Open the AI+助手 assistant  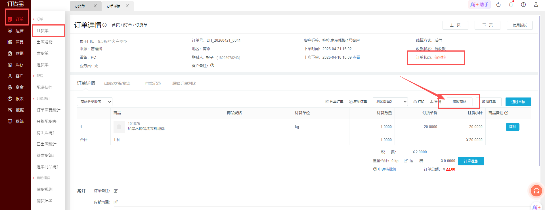[479, 5]
